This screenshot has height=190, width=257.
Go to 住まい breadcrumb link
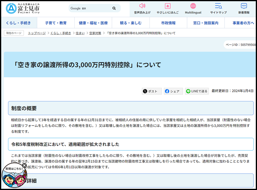(x=80, y=33)
